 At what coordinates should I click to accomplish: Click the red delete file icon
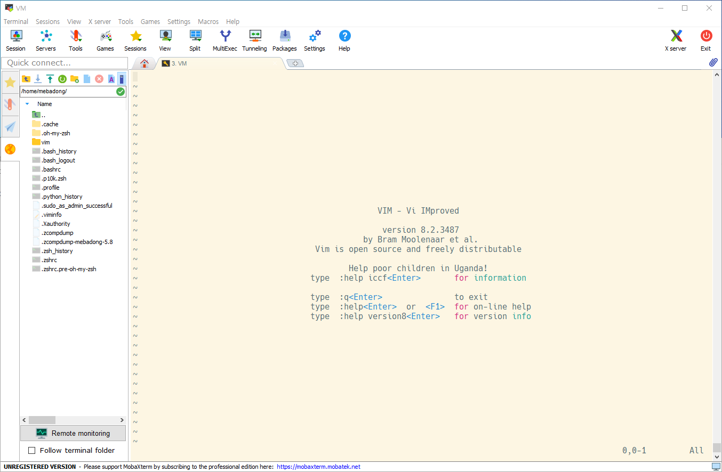[99, 79]
